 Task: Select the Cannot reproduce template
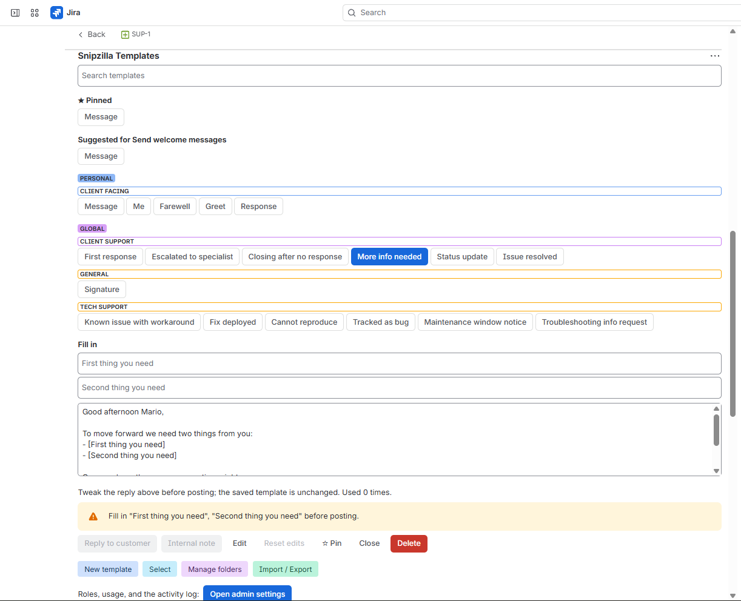pyautogui.click(x=304, y=322)
